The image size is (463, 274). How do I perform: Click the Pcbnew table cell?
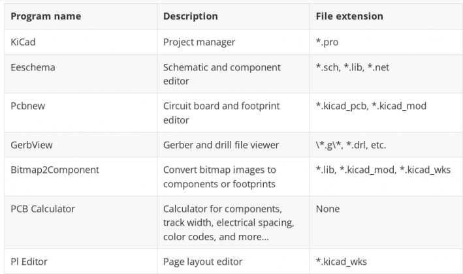point(28,105)
